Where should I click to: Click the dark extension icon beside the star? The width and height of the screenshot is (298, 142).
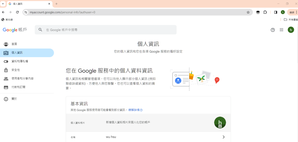click(x=258, y=12)
